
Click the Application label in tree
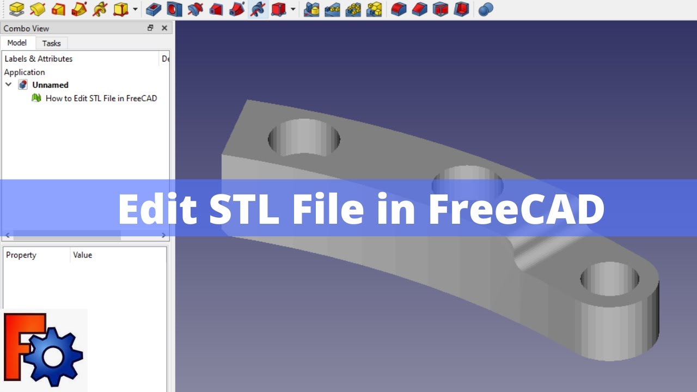25,72
